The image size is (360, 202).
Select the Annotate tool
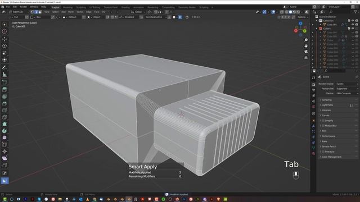click(x=4, y=67)
